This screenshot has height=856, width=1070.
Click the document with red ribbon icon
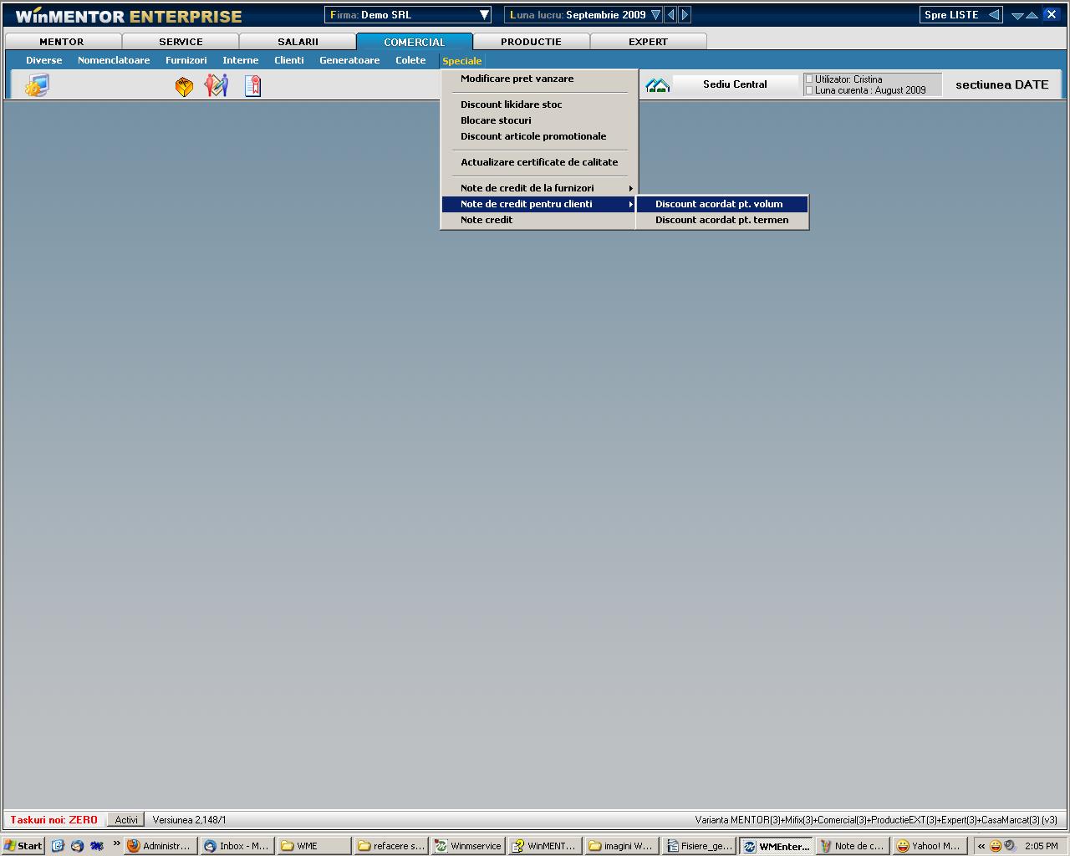[x=252, y=86]
